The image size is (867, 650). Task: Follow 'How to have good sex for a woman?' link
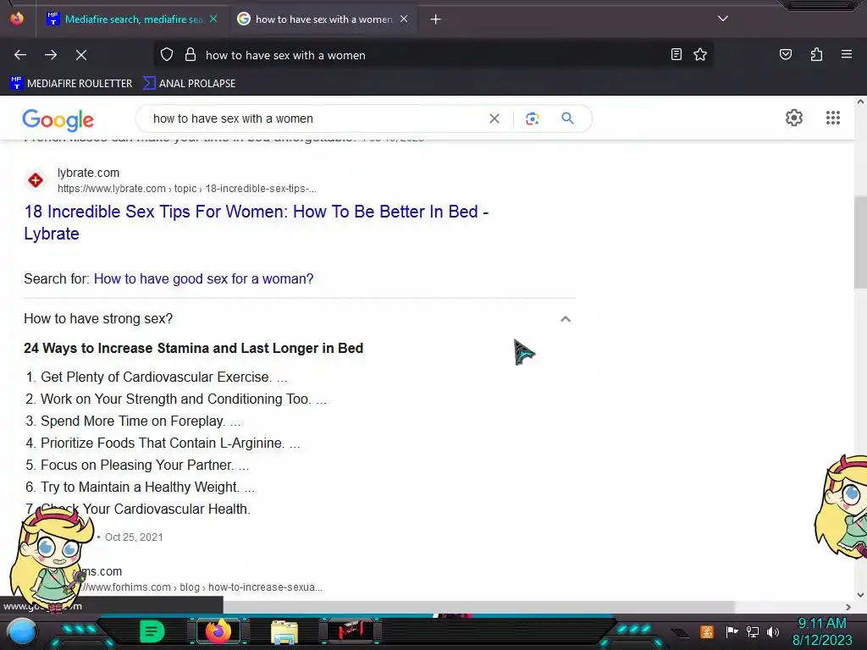pos(203,278)
